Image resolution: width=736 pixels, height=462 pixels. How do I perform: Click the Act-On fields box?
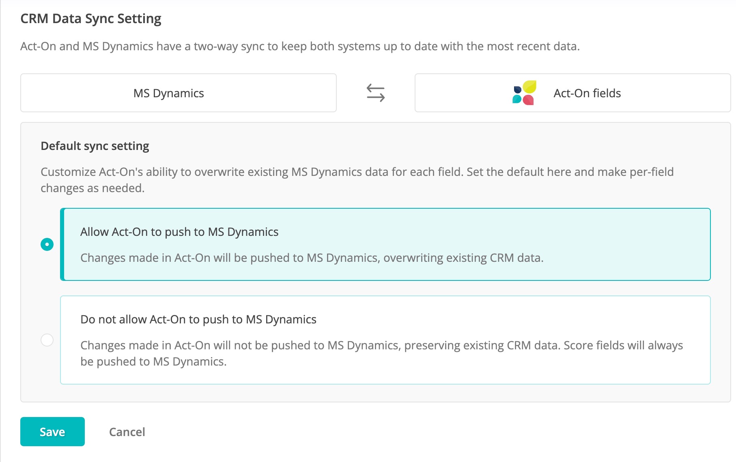pyautogui.click(x=572, y=93)
